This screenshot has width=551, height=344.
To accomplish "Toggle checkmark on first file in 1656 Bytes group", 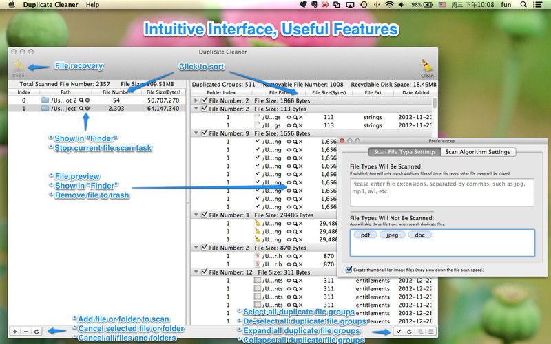I will 258,141.
